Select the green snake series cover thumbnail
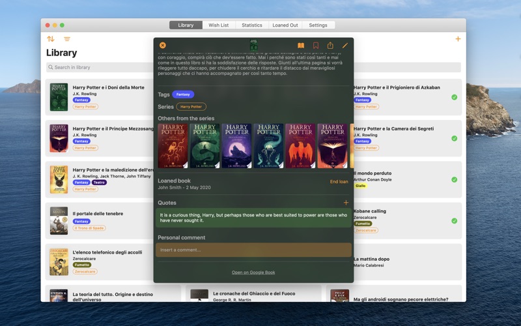 pos(204,146)
